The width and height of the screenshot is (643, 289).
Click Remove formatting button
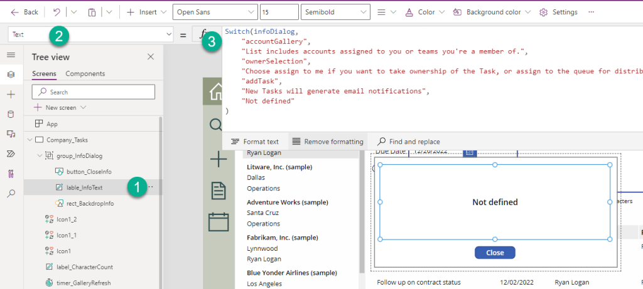328,142
